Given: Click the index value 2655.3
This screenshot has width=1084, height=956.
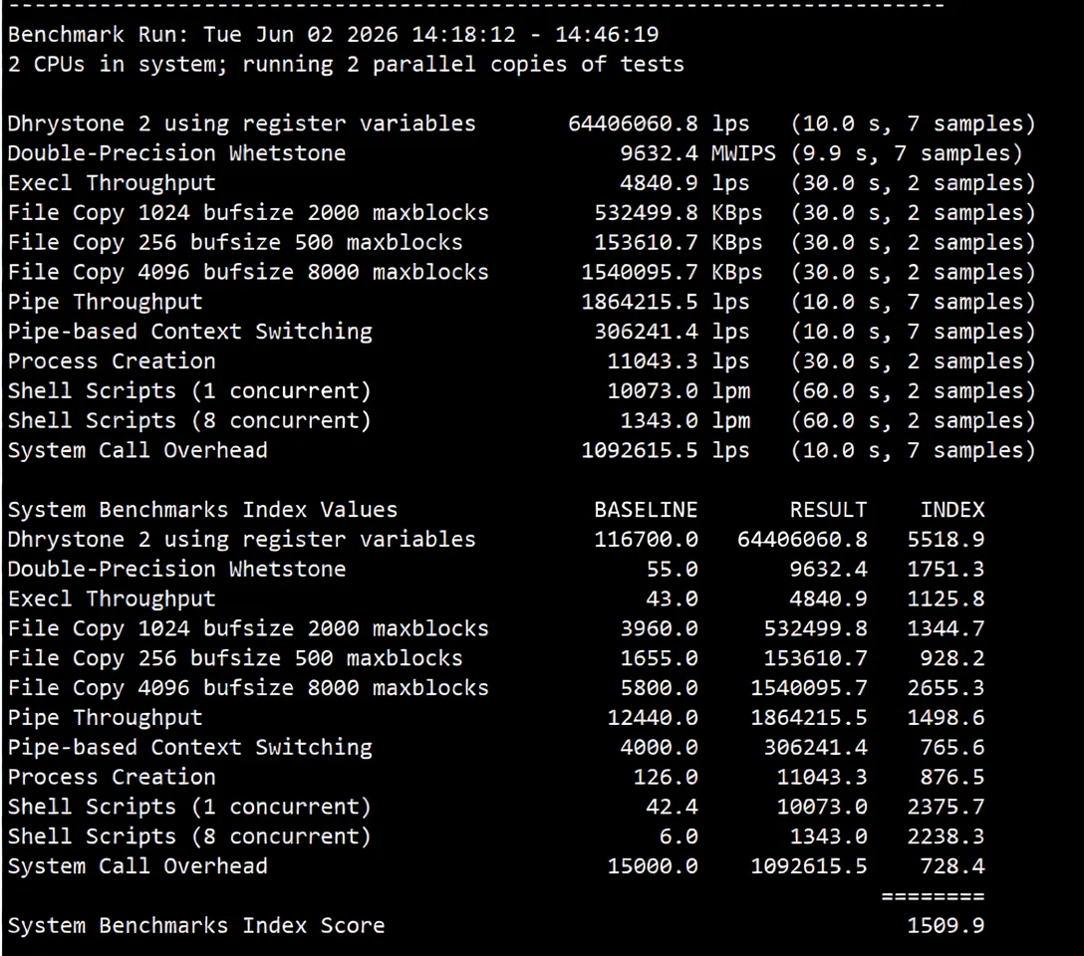Looking at the screenshot, I should tap(946, 688).
